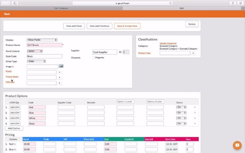
Task: Remove the Black option row with X
Action: coord(195,124)
